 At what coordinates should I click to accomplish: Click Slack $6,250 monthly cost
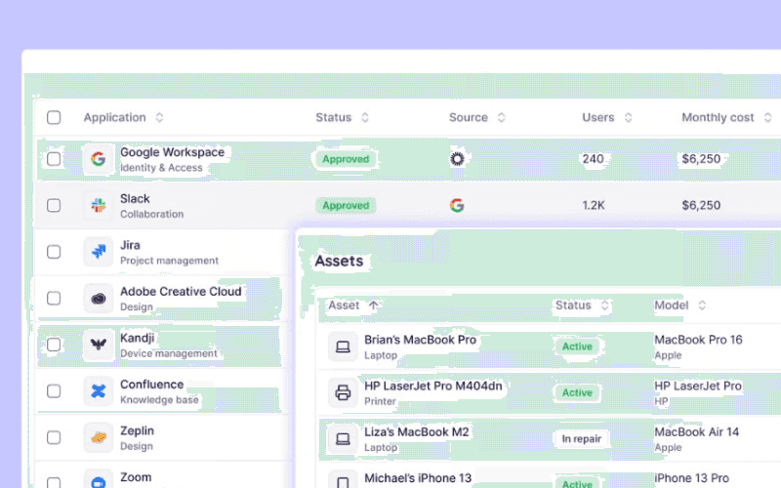click(701, 205)
